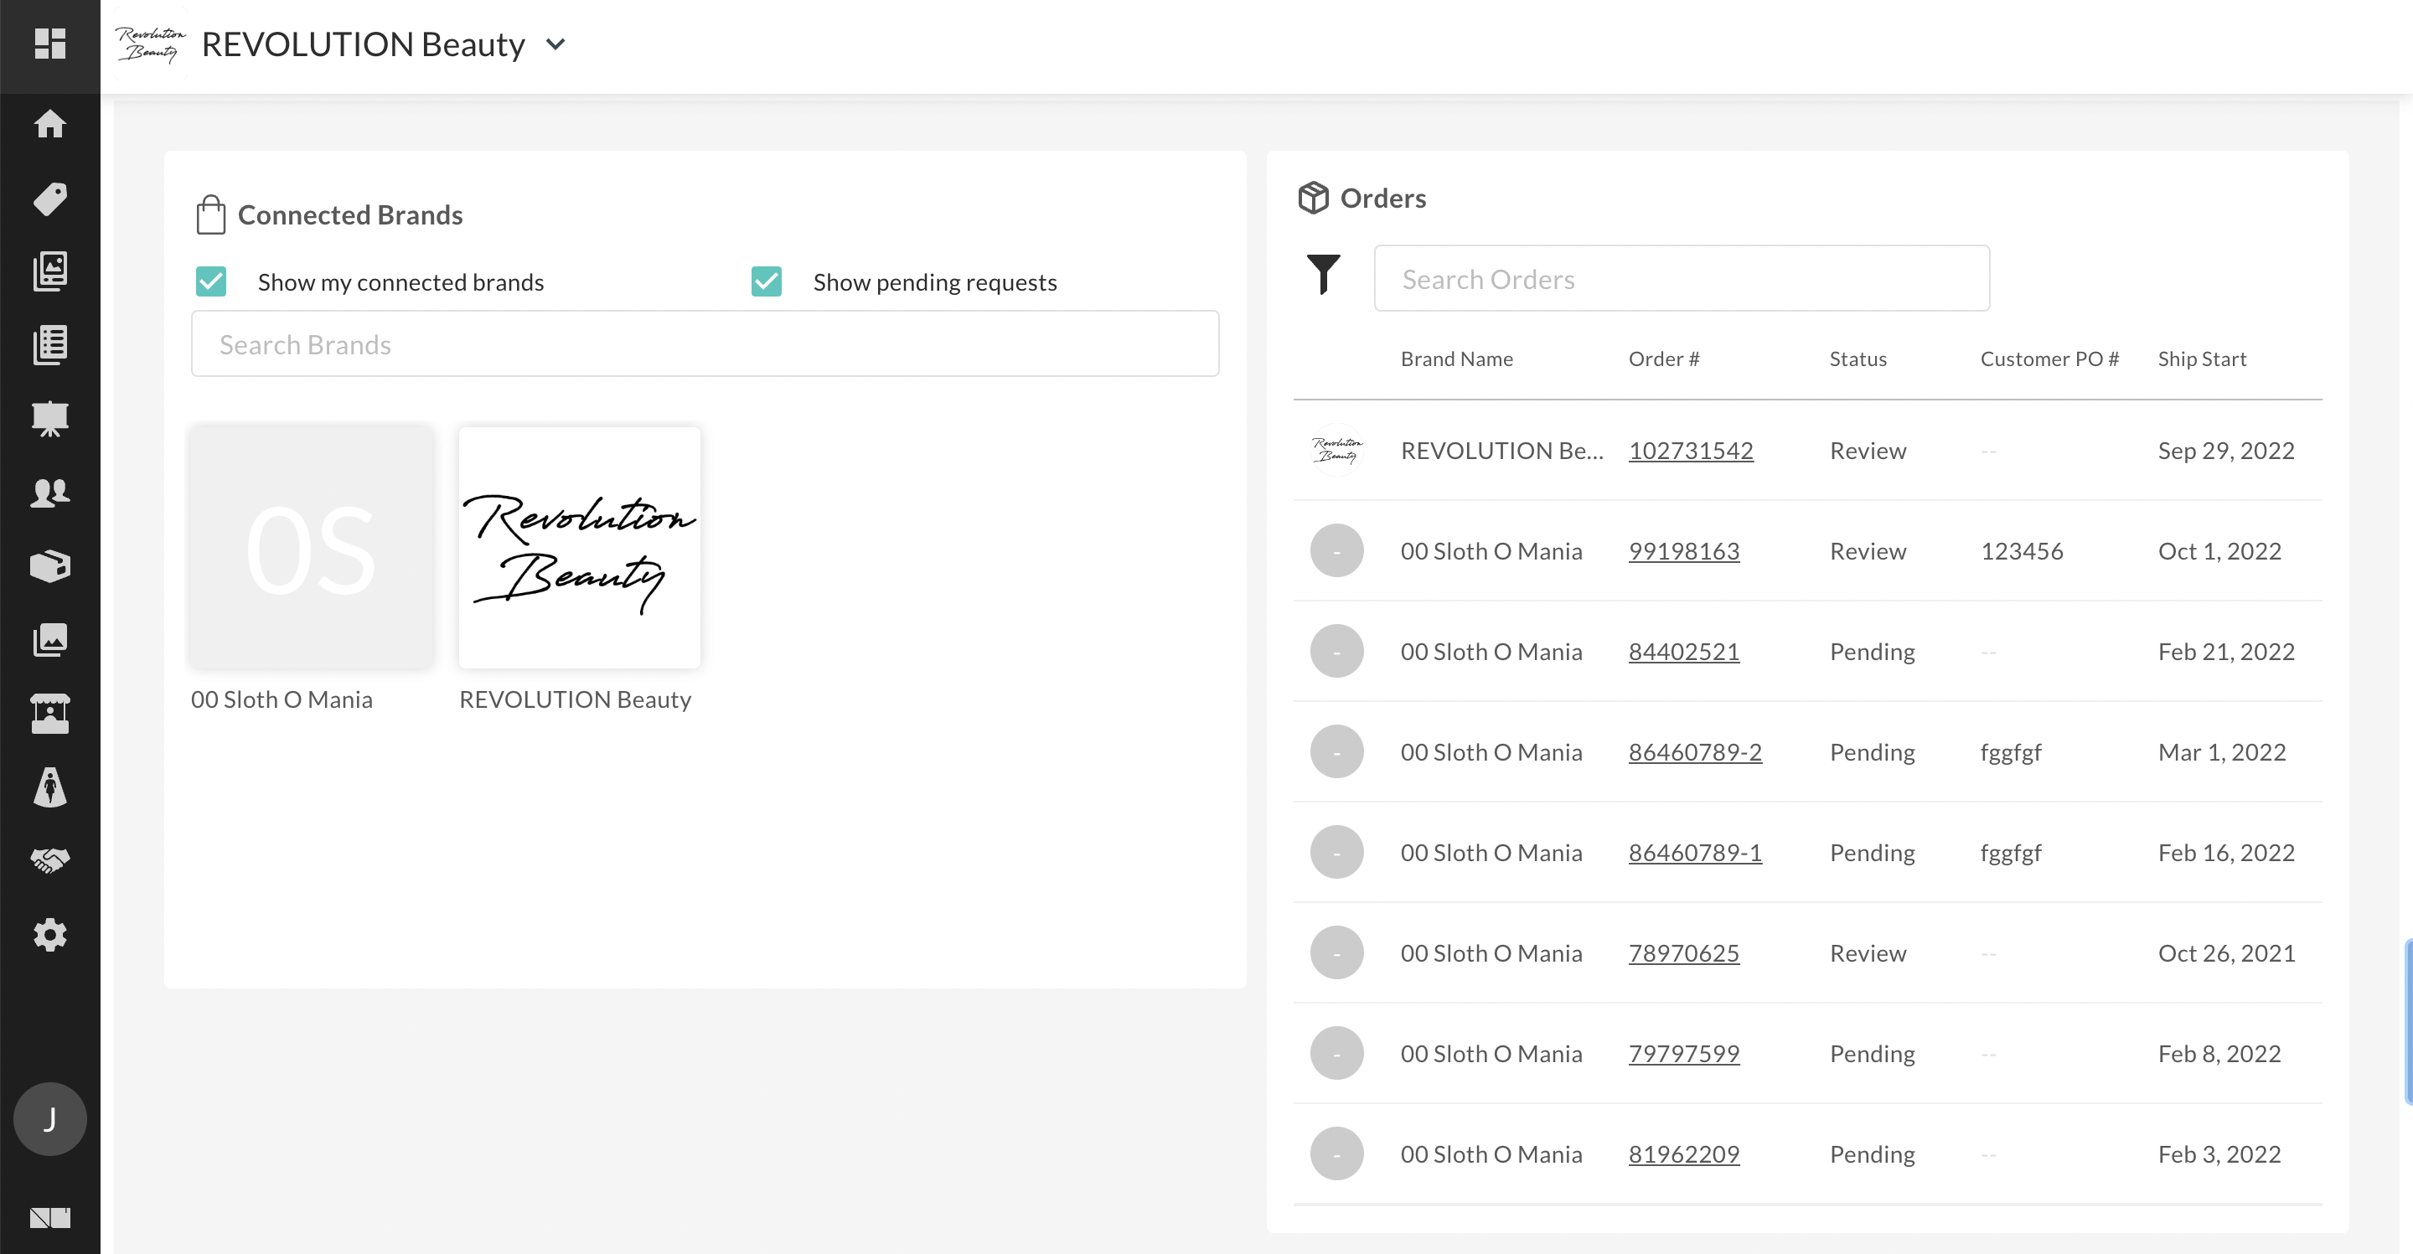This screenshot has width=2413, height=1254.
Task: Click the Feb 16, 2022 ship date
Action: (2225, 852)
